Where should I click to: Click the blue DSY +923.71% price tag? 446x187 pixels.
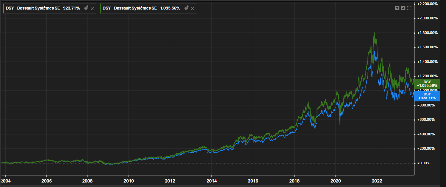[x=427, y=96]
